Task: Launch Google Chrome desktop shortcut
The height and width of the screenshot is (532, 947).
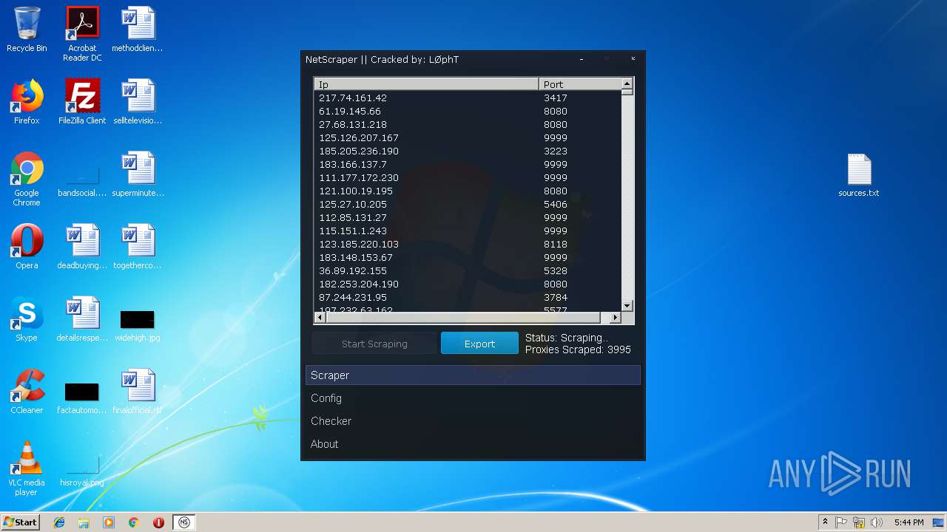Action: pyautogui.click(x=27, y=179)
